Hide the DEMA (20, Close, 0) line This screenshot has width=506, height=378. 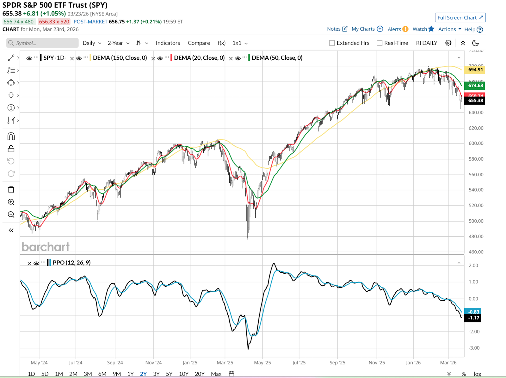tap(160, 58)
